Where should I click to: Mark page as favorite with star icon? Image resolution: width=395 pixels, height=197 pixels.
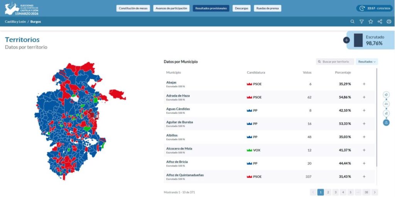coord(371,22)
